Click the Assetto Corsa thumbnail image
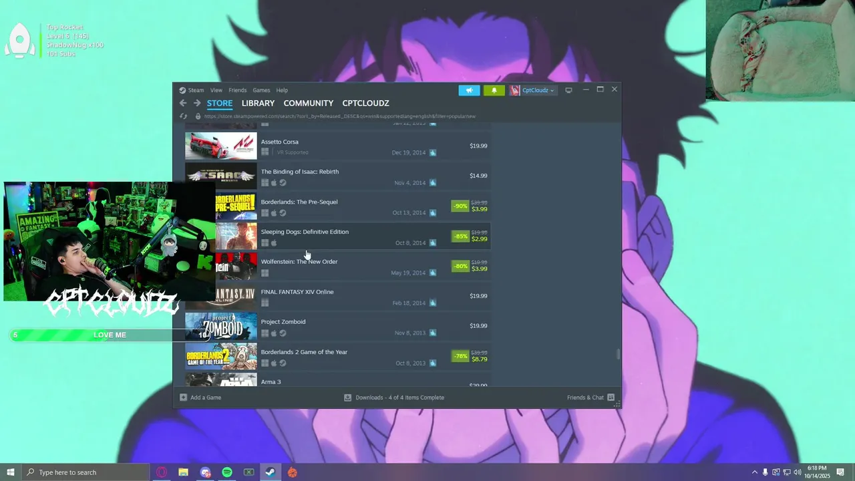 click(x=220, y=146)
